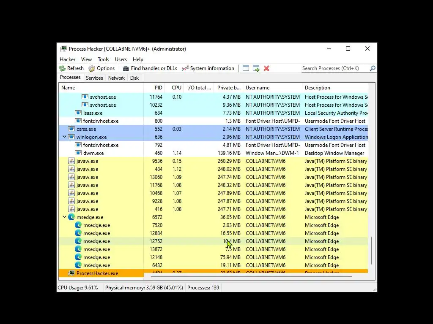Click Edge icon of msedge.exe PID 12148
This screenshot has width=433, height=324.
(78, 257)
